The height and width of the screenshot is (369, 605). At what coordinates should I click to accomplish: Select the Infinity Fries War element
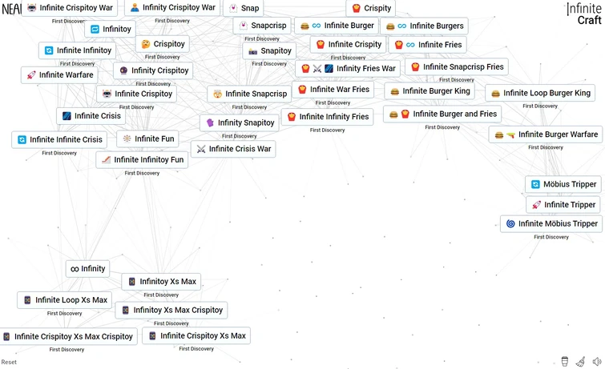click(348, 69)
